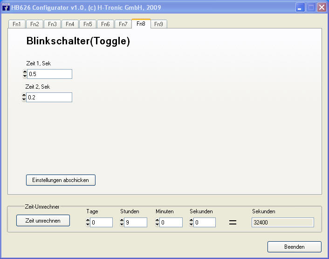329x259 pixels.
Task: Switch to the Fn1 tab
Action: point(17,24)
